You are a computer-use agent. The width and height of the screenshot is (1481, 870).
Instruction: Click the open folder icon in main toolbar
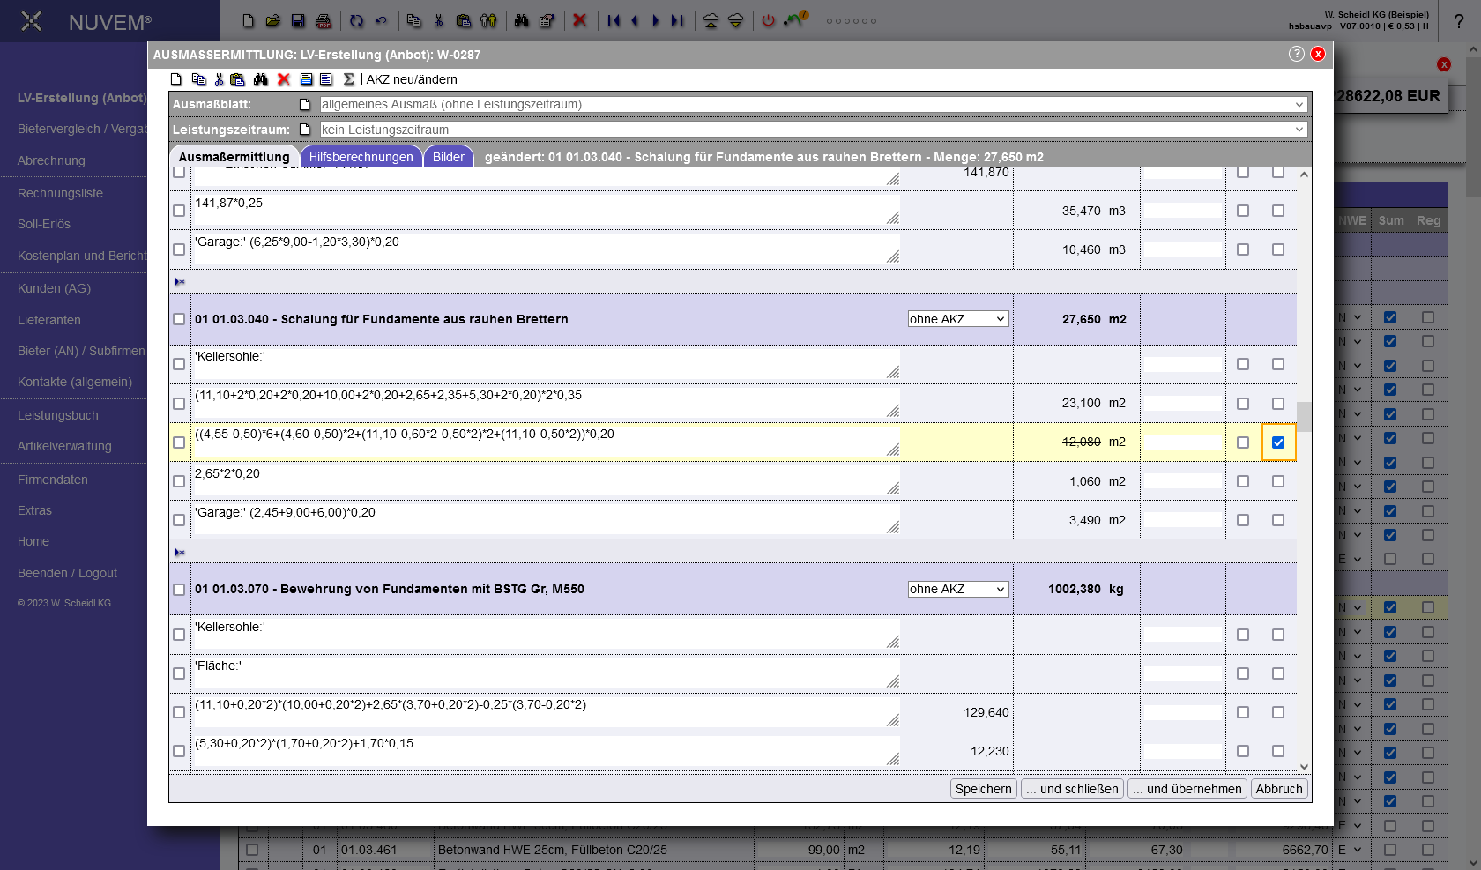(273, 20)
